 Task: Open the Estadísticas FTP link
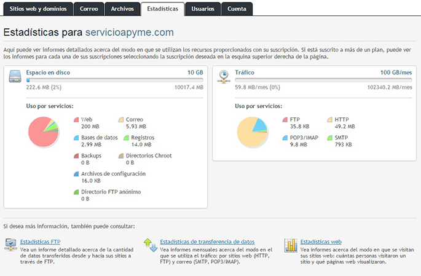tap(41, 242)
